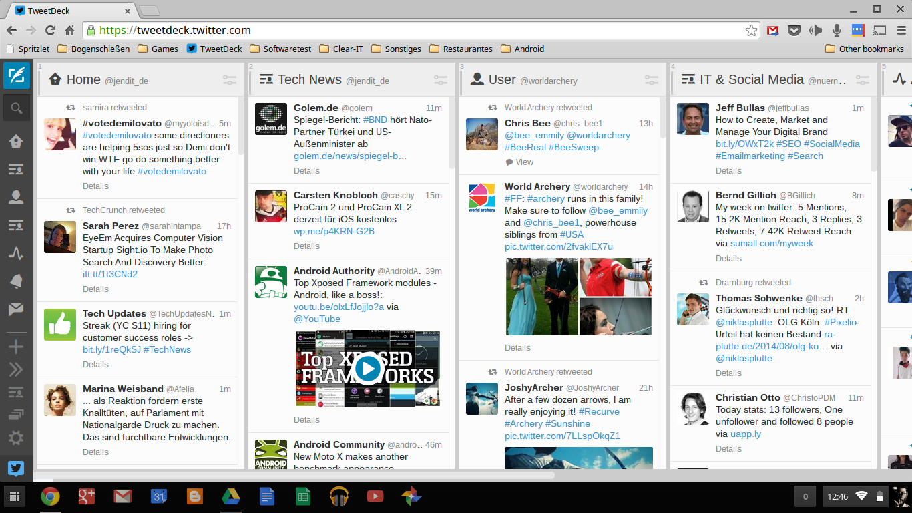Screen dimensions: 912x513
Task: Open the green-dress photo in World Archery tweet
Action: pyautogui.click(x=541, y=297)
